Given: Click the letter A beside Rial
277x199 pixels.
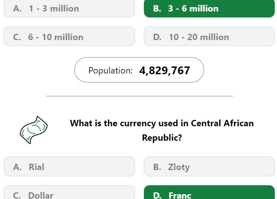Looking at the screenshot, I should point(17,167).
